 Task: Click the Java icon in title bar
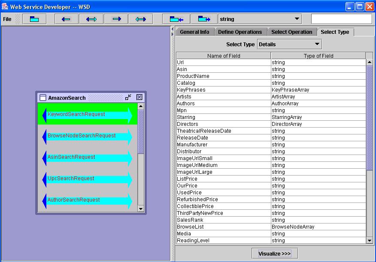point(5,6)
